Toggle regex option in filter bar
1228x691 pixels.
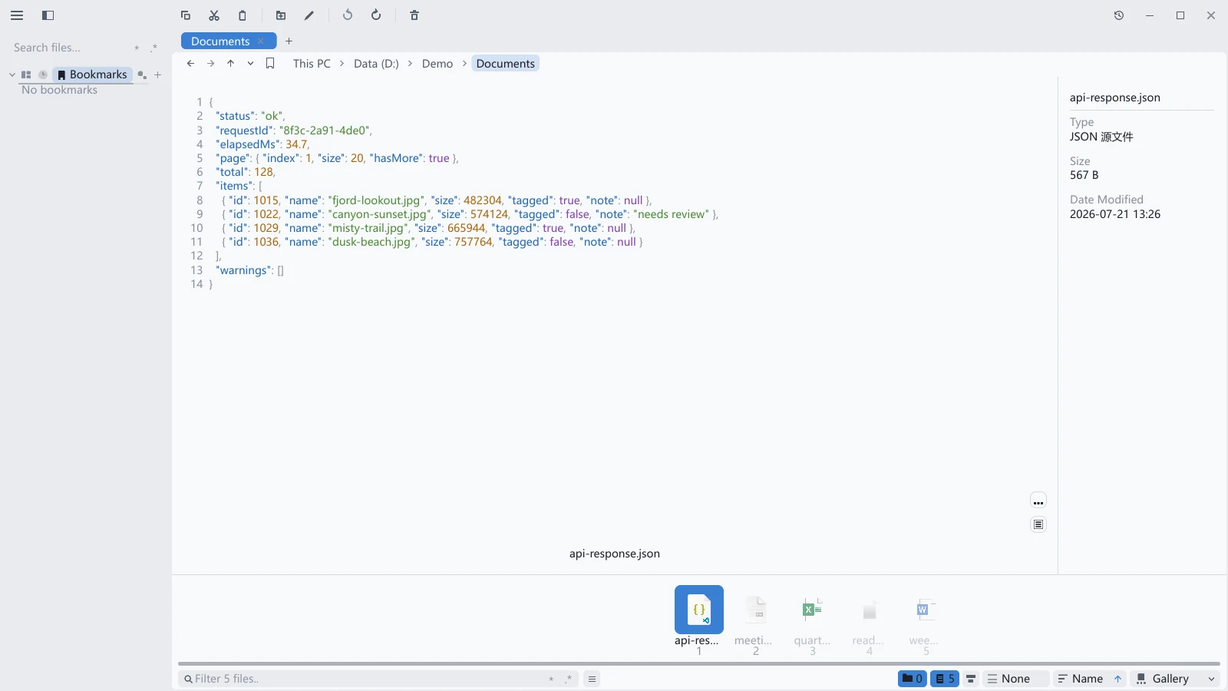569,679
